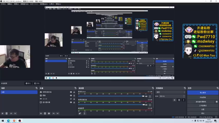This screenshot has height=123, width=219.
Task: Toggle lock on 图像 source
Action: click(74, 95)
